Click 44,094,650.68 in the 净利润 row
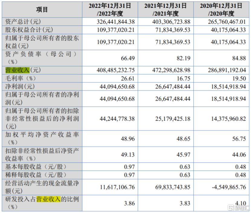Screen dimensions: 251x213 tap(117, 87)
